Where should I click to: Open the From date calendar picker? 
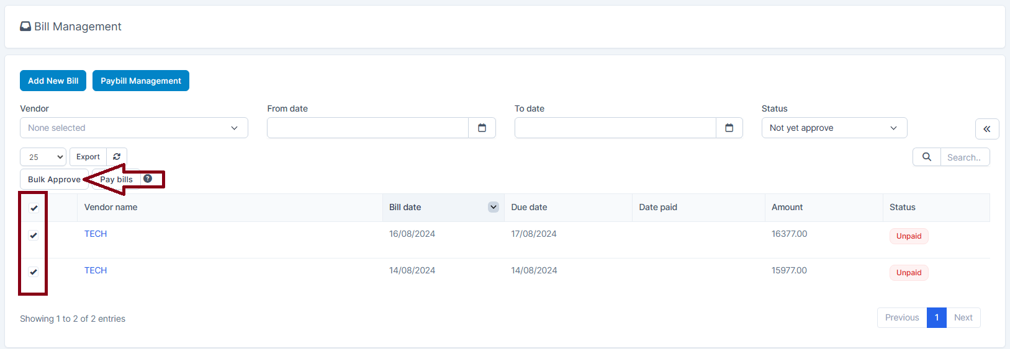click(x=482, y=128)
